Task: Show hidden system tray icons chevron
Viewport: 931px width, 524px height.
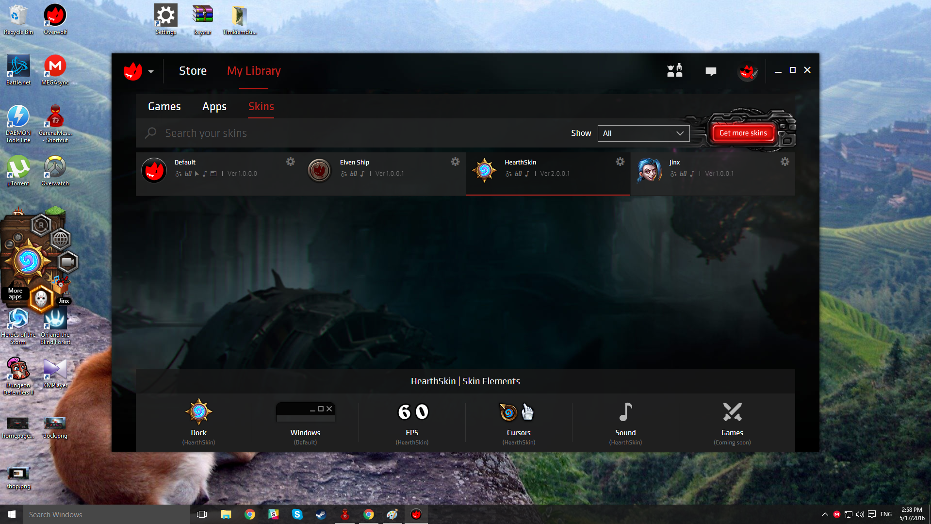Action: pos(825,514)
